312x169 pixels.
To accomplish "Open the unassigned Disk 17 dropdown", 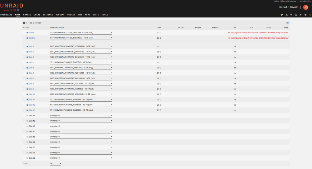I will [x=81, y=131].
